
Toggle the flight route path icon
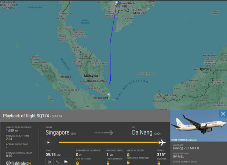pyautogui.click(x=58, y=162)
